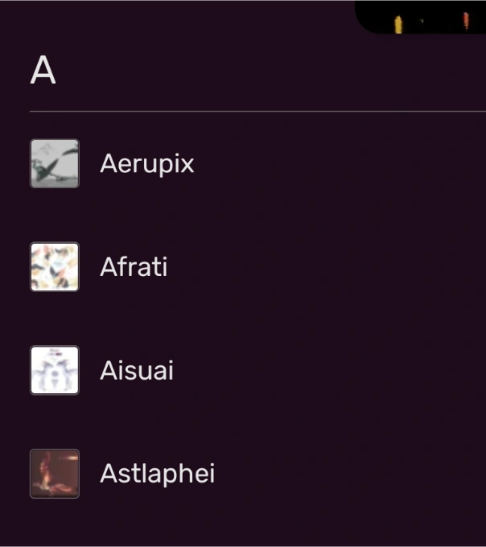
Task: Click the last entry visible under A
Action: [157, 473]
